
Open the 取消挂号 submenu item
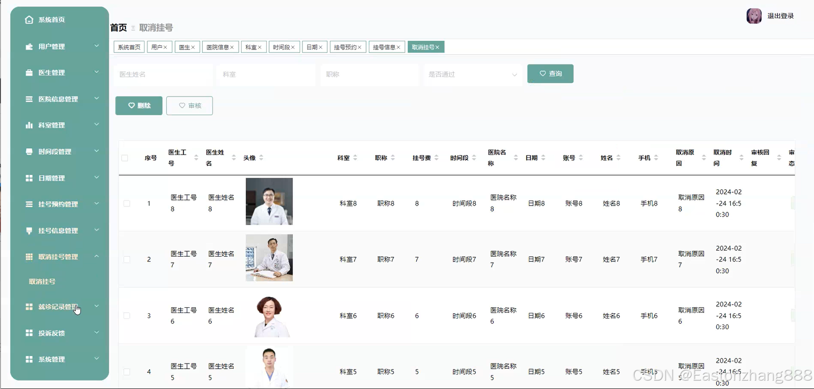pyautogui.click(x=42, y=282)
